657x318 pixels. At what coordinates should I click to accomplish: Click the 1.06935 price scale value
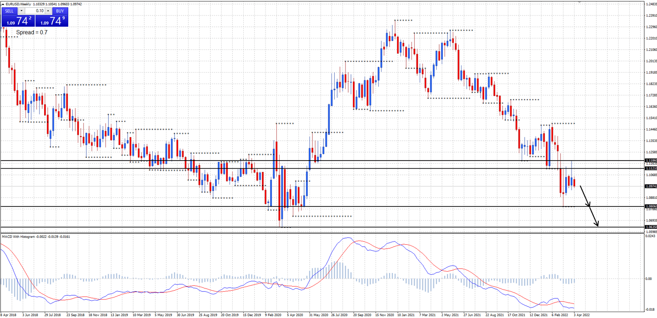point(651,220)
